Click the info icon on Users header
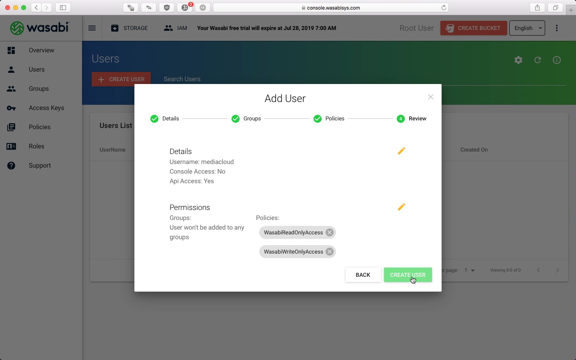The height and width of the screenshot is (360, 576). click(557, 60)
